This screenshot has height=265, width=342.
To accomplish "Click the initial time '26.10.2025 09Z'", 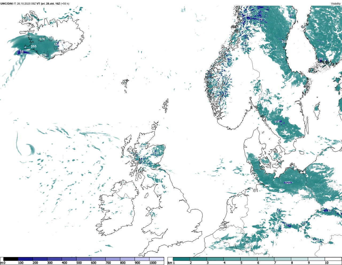I will tap(26, 4).
